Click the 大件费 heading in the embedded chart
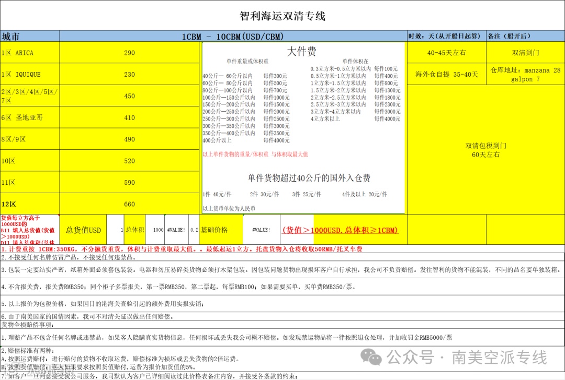Viewport: 565px width, 380px height. [x=302, y=51]
